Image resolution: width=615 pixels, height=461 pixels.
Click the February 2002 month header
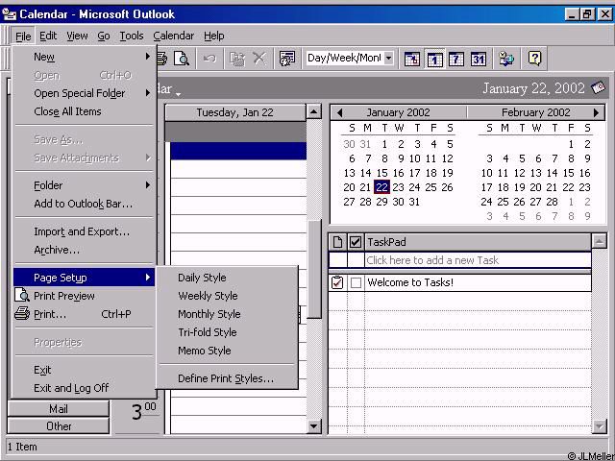[535, 113]
